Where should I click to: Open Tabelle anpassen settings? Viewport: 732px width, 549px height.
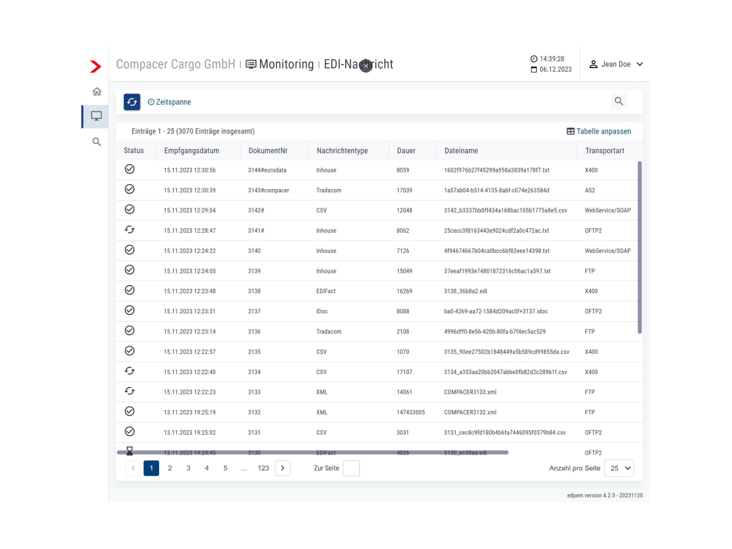click(x=599, y=131)
